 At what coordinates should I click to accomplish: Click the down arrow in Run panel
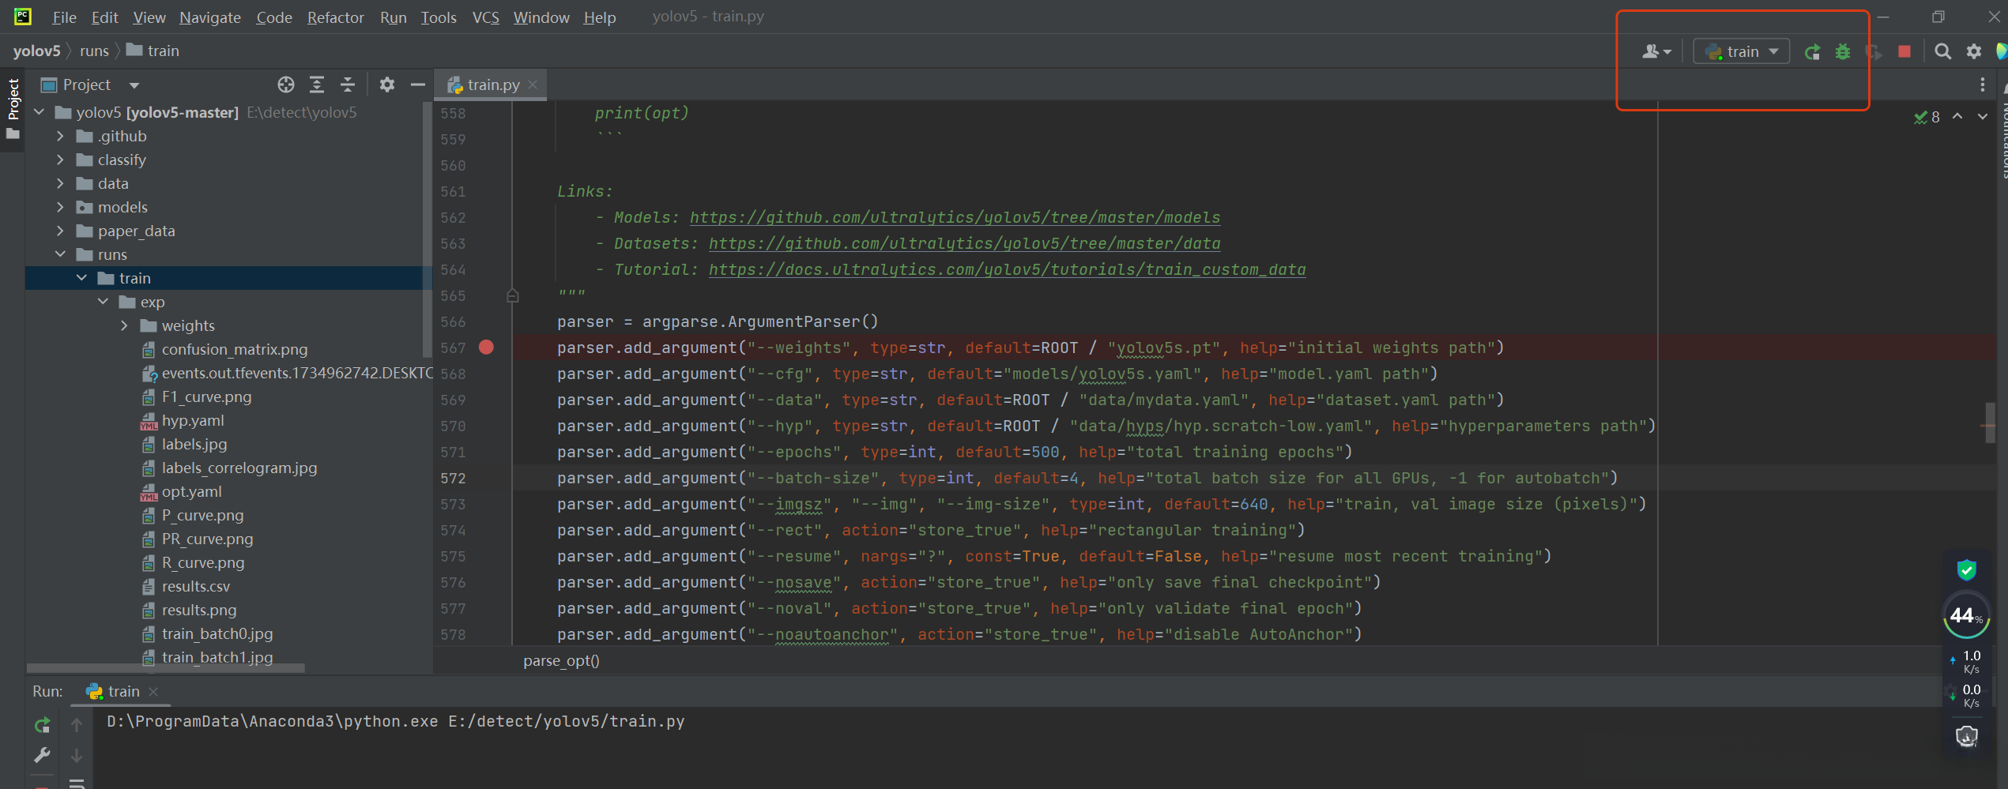click(x=77, y=756)
